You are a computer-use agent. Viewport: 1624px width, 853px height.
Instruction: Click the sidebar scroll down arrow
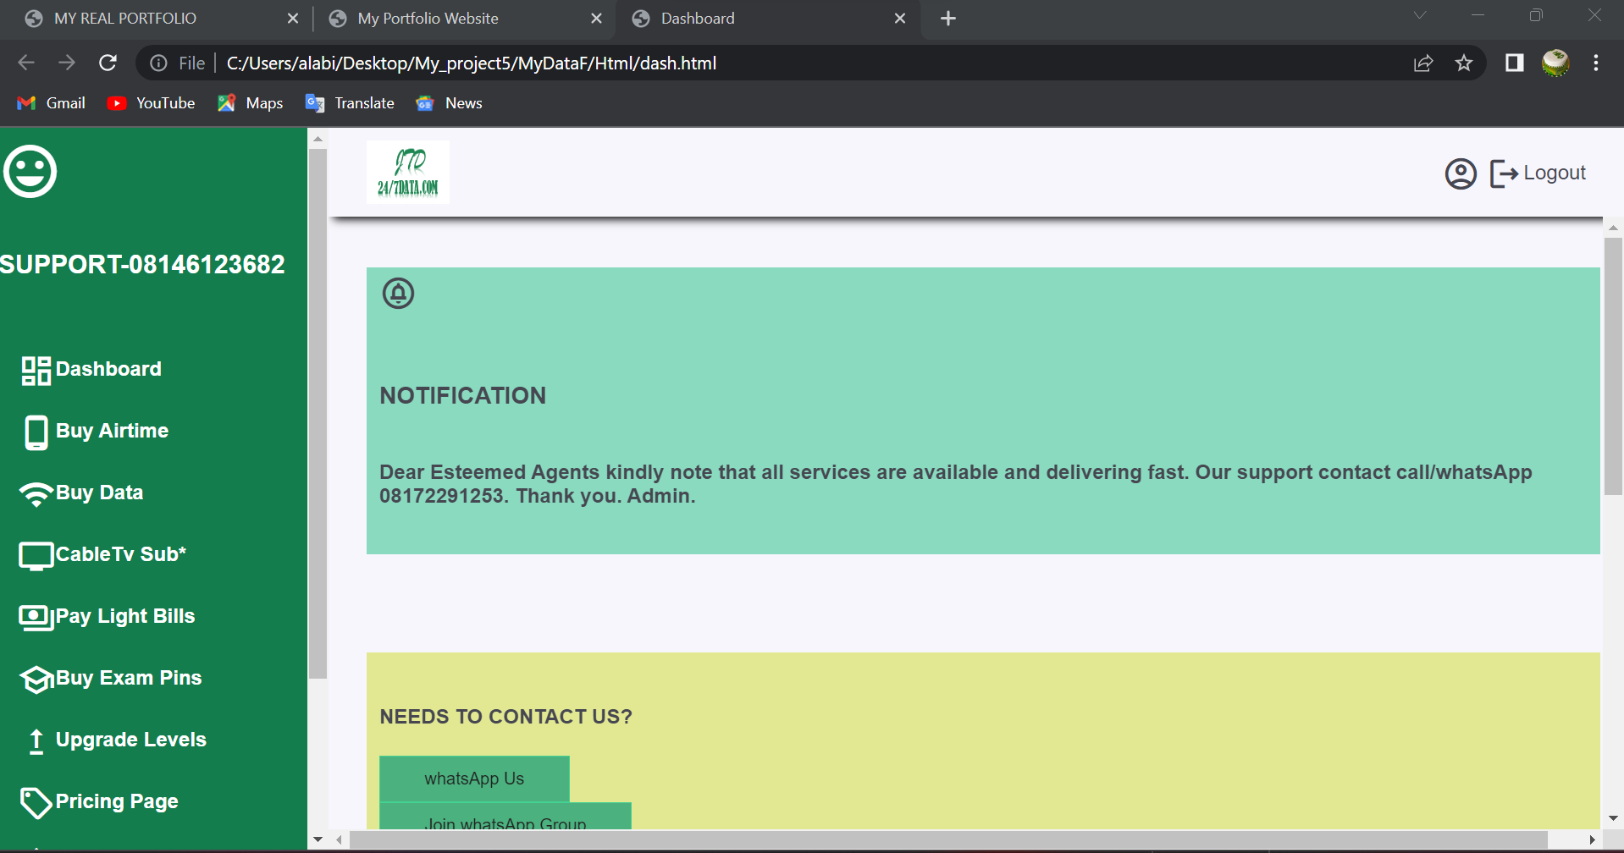point(318,839)
